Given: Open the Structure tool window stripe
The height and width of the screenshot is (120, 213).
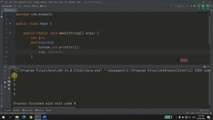Looking at the screenshot, I should 2,89.
